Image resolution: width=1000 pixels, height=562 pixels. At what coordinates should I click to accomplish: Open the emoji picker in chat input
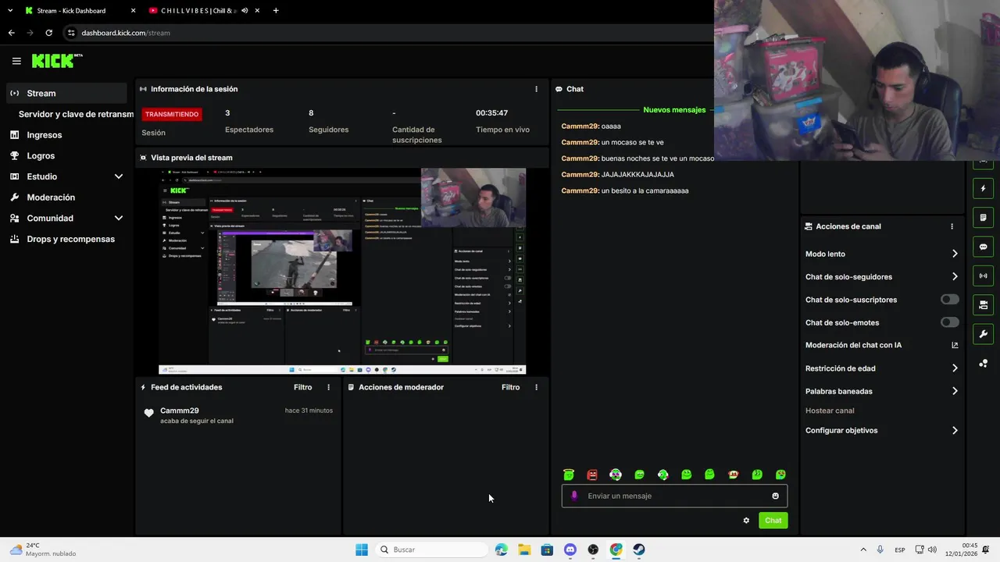[775, 496]
